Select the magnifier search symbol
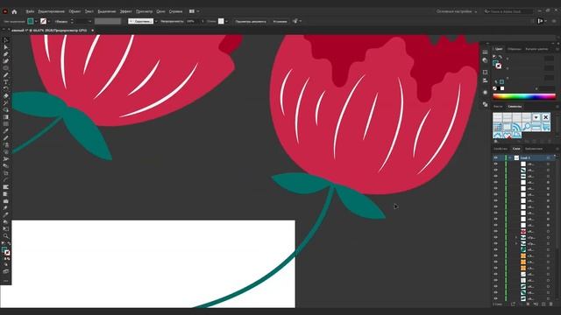This screenshot has height=315, width=561. [x=526, y=127]
